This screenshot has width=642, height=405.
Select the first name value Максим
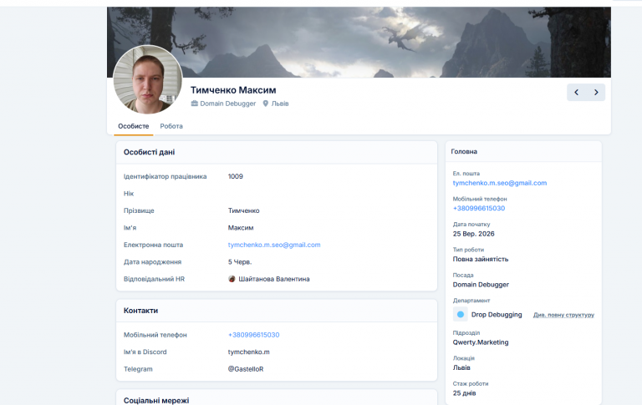pyautogui.click(x=241, y=228)
